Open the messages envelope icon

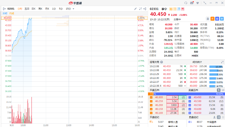[x=192, y=3]
